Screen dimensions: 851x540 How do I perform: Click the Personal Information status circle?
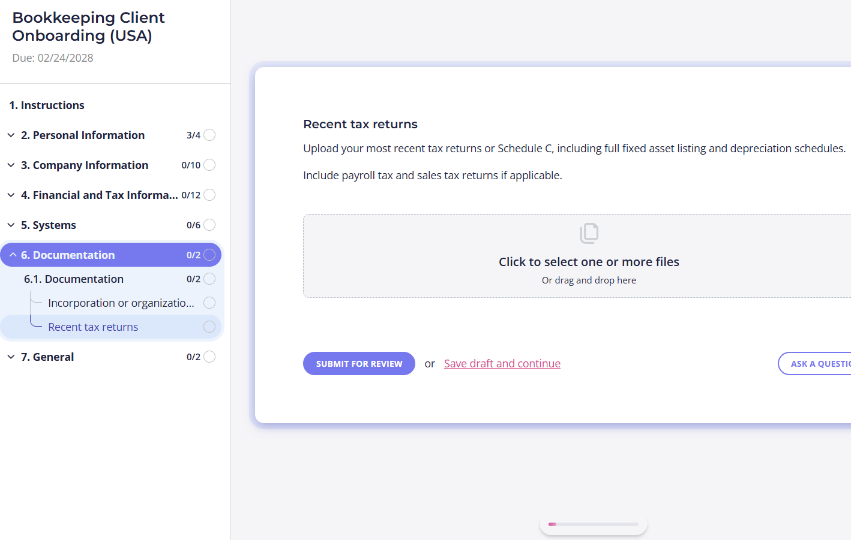click(x=209, y=135)
